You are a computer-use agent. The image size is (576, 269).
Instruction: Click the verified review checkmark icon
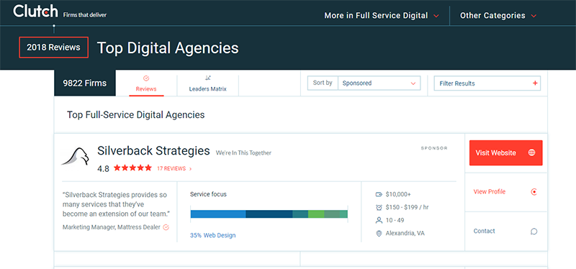click(166, 227)
